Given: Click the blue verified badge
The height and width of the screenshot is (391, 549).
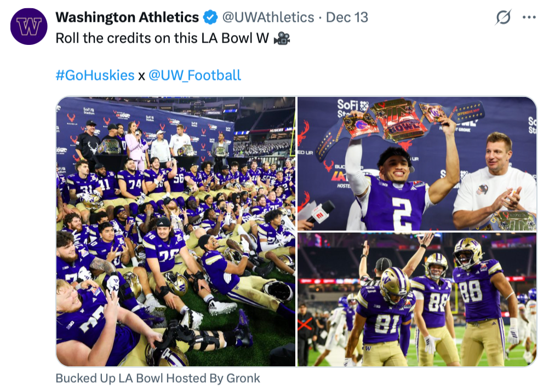Looking at the screenshot, I should point(210,18).
